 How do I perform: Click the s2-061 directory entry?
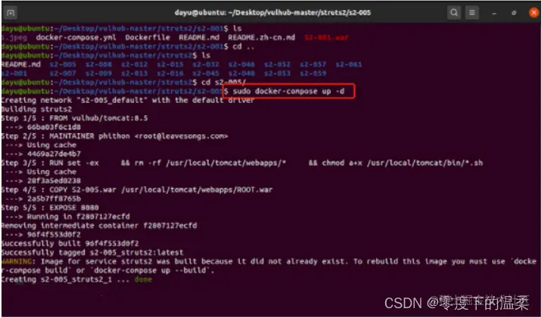coord(349,64)
